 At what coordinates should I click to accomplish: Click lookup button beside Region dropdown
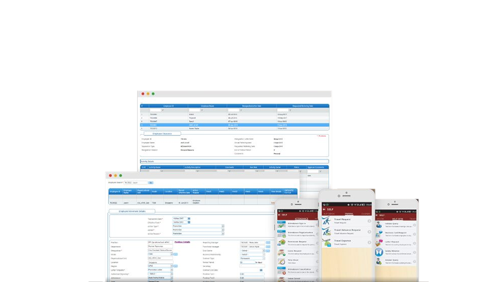coord(175,266)
